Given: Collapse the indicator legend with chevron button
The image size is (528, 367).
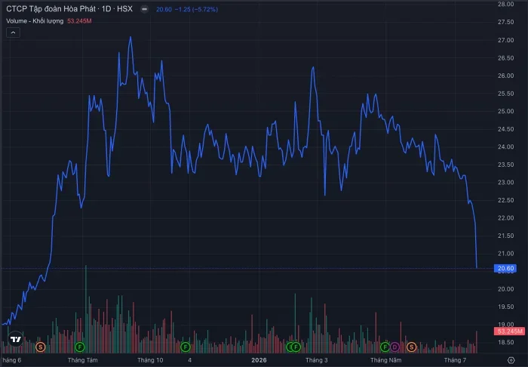Looking at the screenshot, I should tap(13, 32).
